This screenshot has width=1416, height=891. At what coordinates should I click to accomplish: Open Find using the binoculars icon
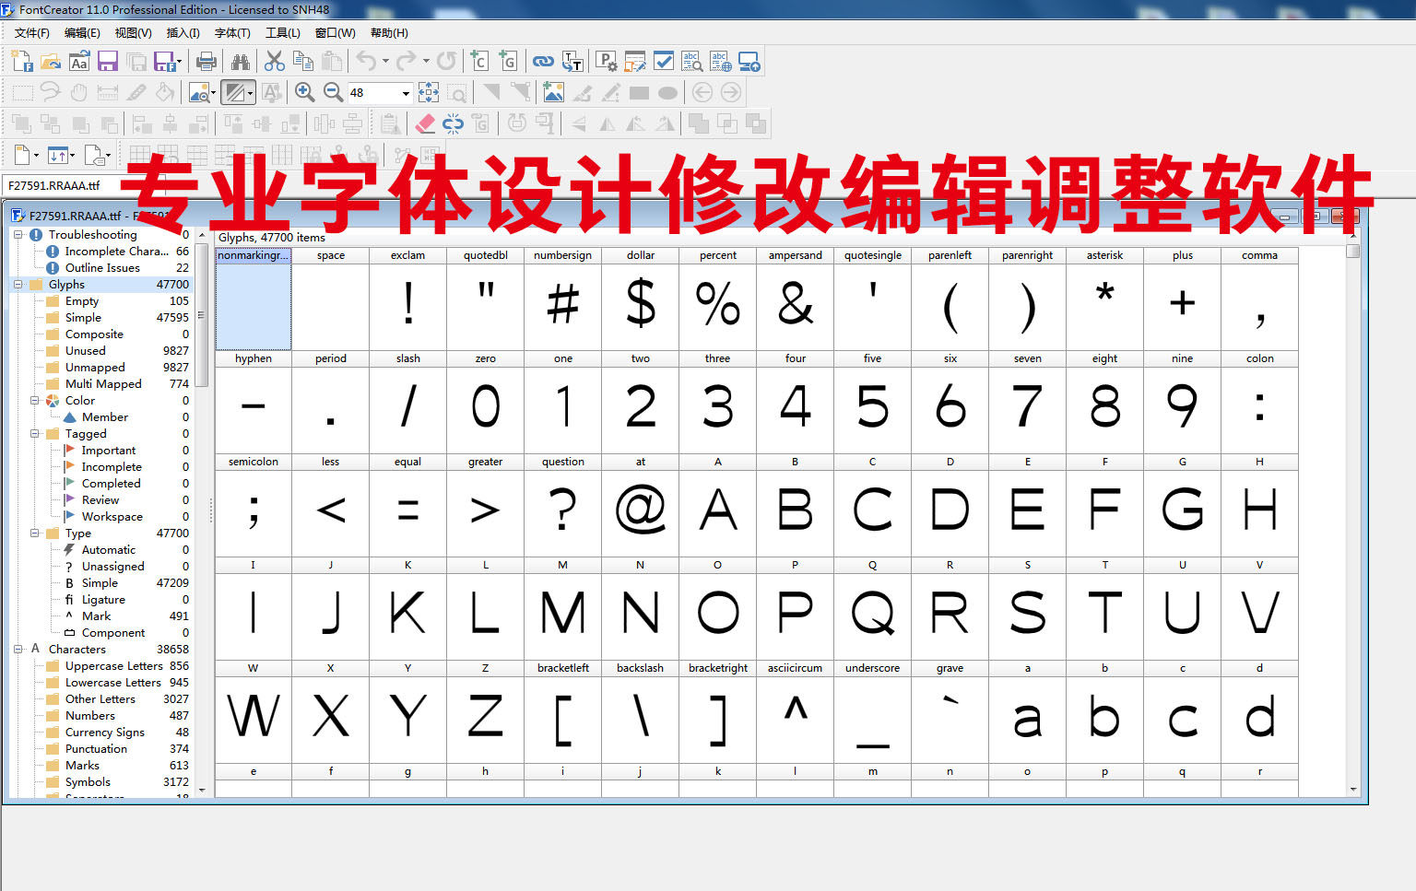coord(242,61)
